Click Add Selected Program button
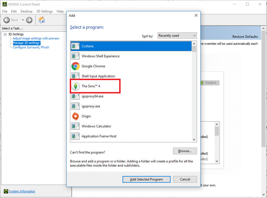 click(x=146, y=179)
